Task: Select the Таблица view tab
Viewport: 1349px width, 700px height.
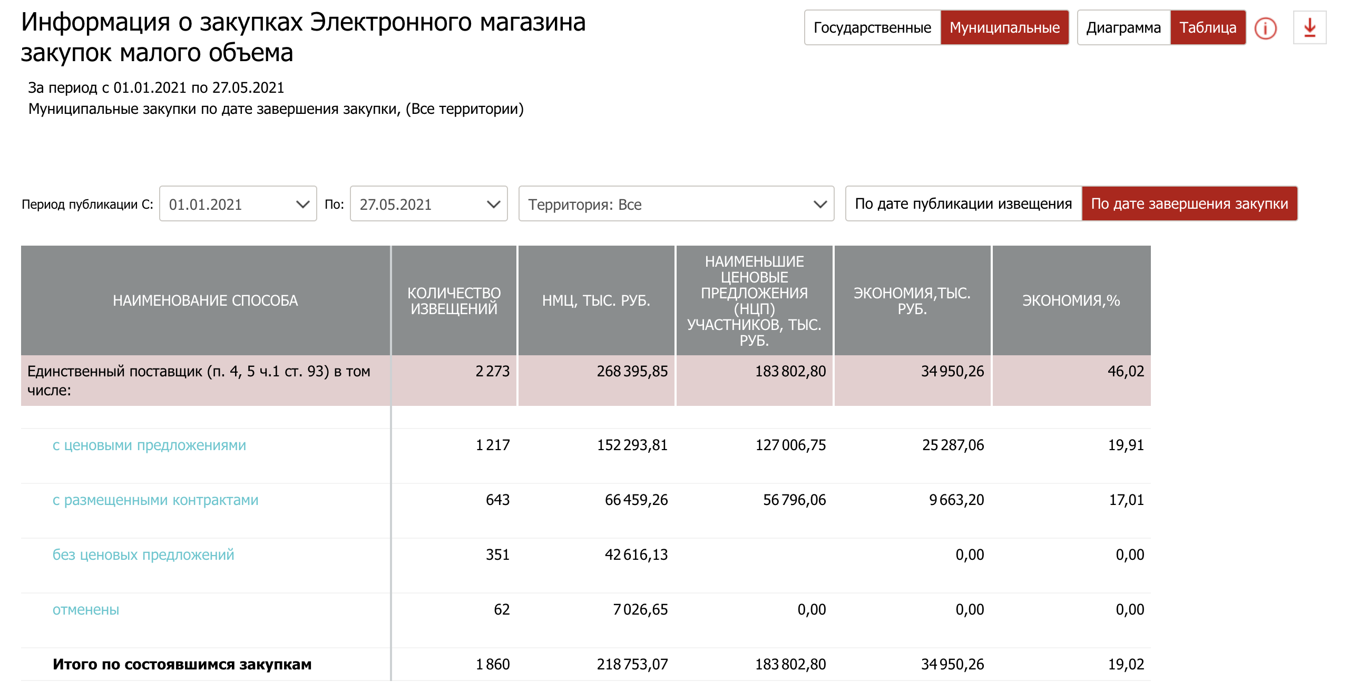Action: coord(1208,28)
